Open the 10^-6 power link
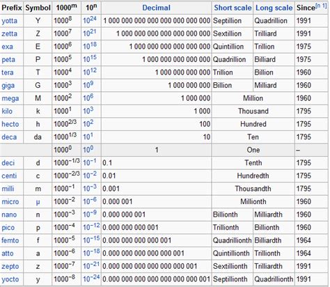 click(90, 201)
